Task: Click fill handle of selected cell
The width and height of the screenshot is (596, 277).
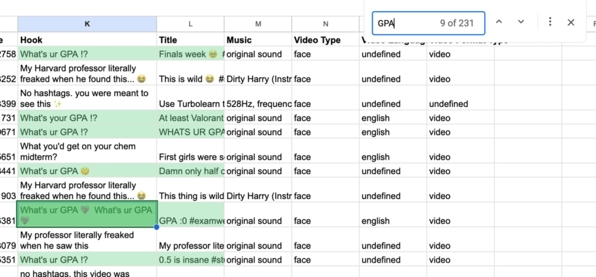Action: pos(157,227)
